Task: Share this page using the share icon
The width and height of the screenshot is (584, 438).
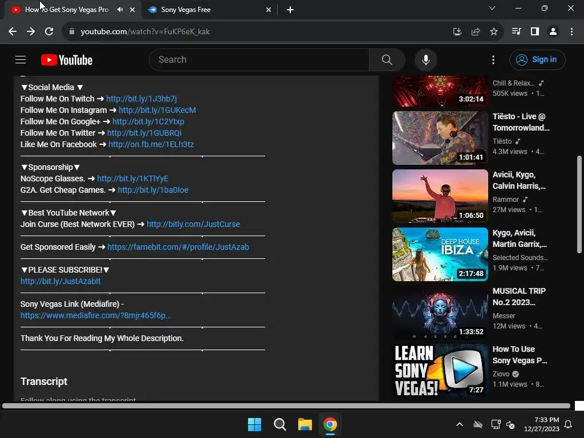Action: tap(476, 32)
